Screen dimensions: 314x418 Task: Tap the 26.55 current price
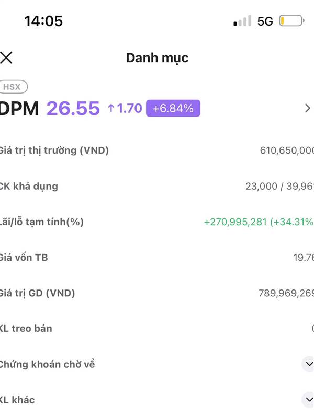coord(73,109)
